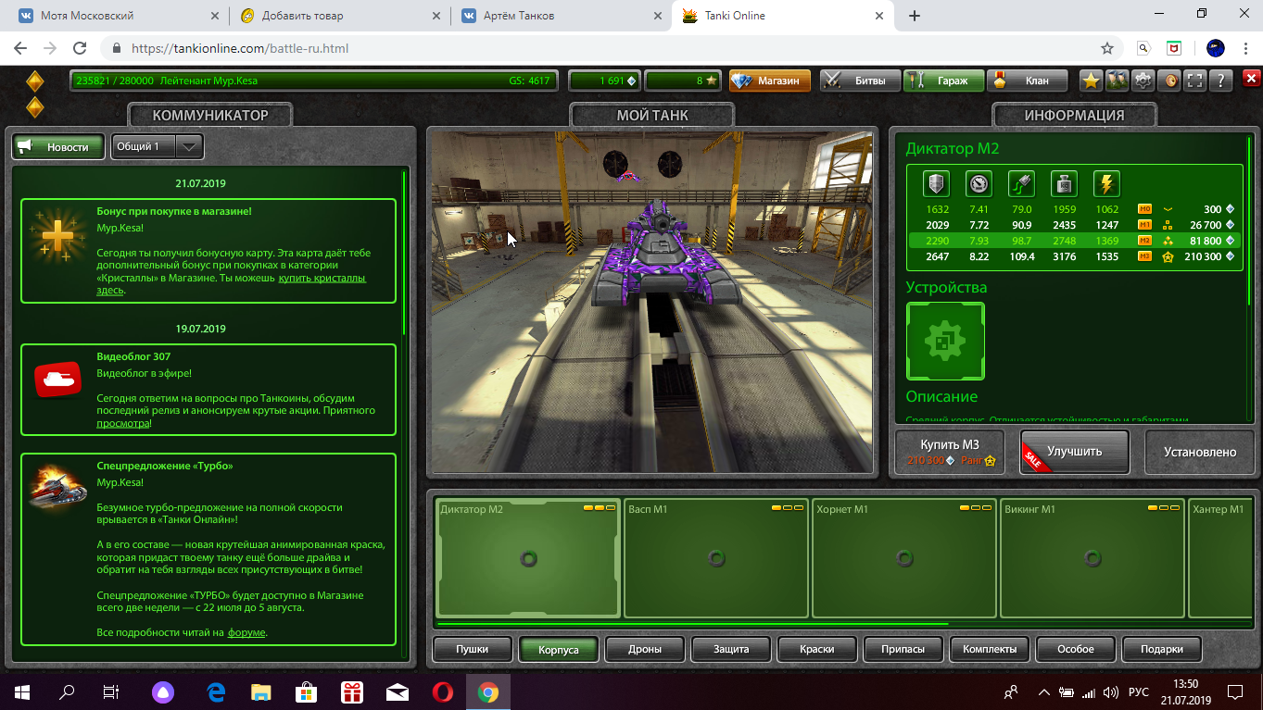Follow the форуме forum link

point(246,632)
